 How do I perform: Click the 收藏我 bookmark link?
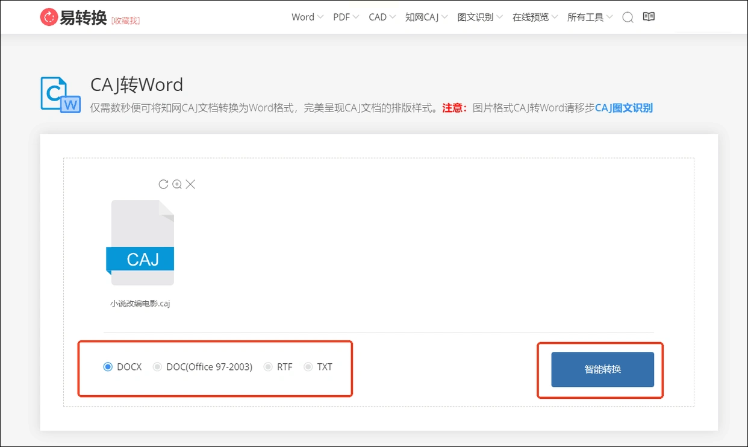coord(126,20)
